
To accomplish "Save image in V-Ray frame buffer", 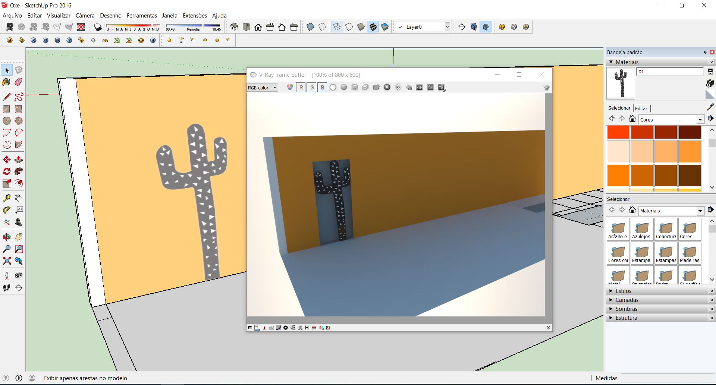I will 355,87.
